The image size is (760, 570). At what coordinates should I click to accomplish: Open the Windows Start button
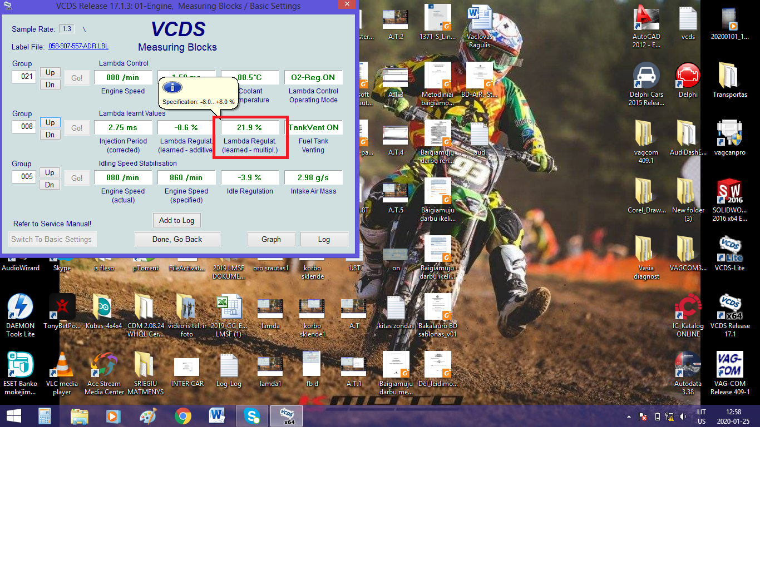pos(14,416)
